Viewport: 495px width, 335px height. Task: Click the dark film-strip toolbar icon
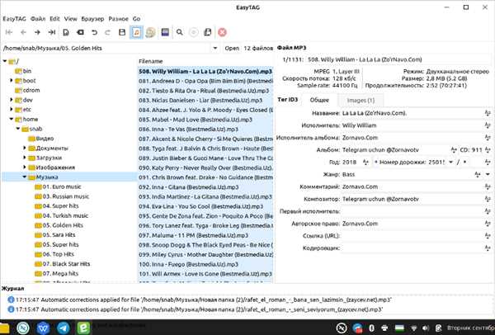click(165, 32)
